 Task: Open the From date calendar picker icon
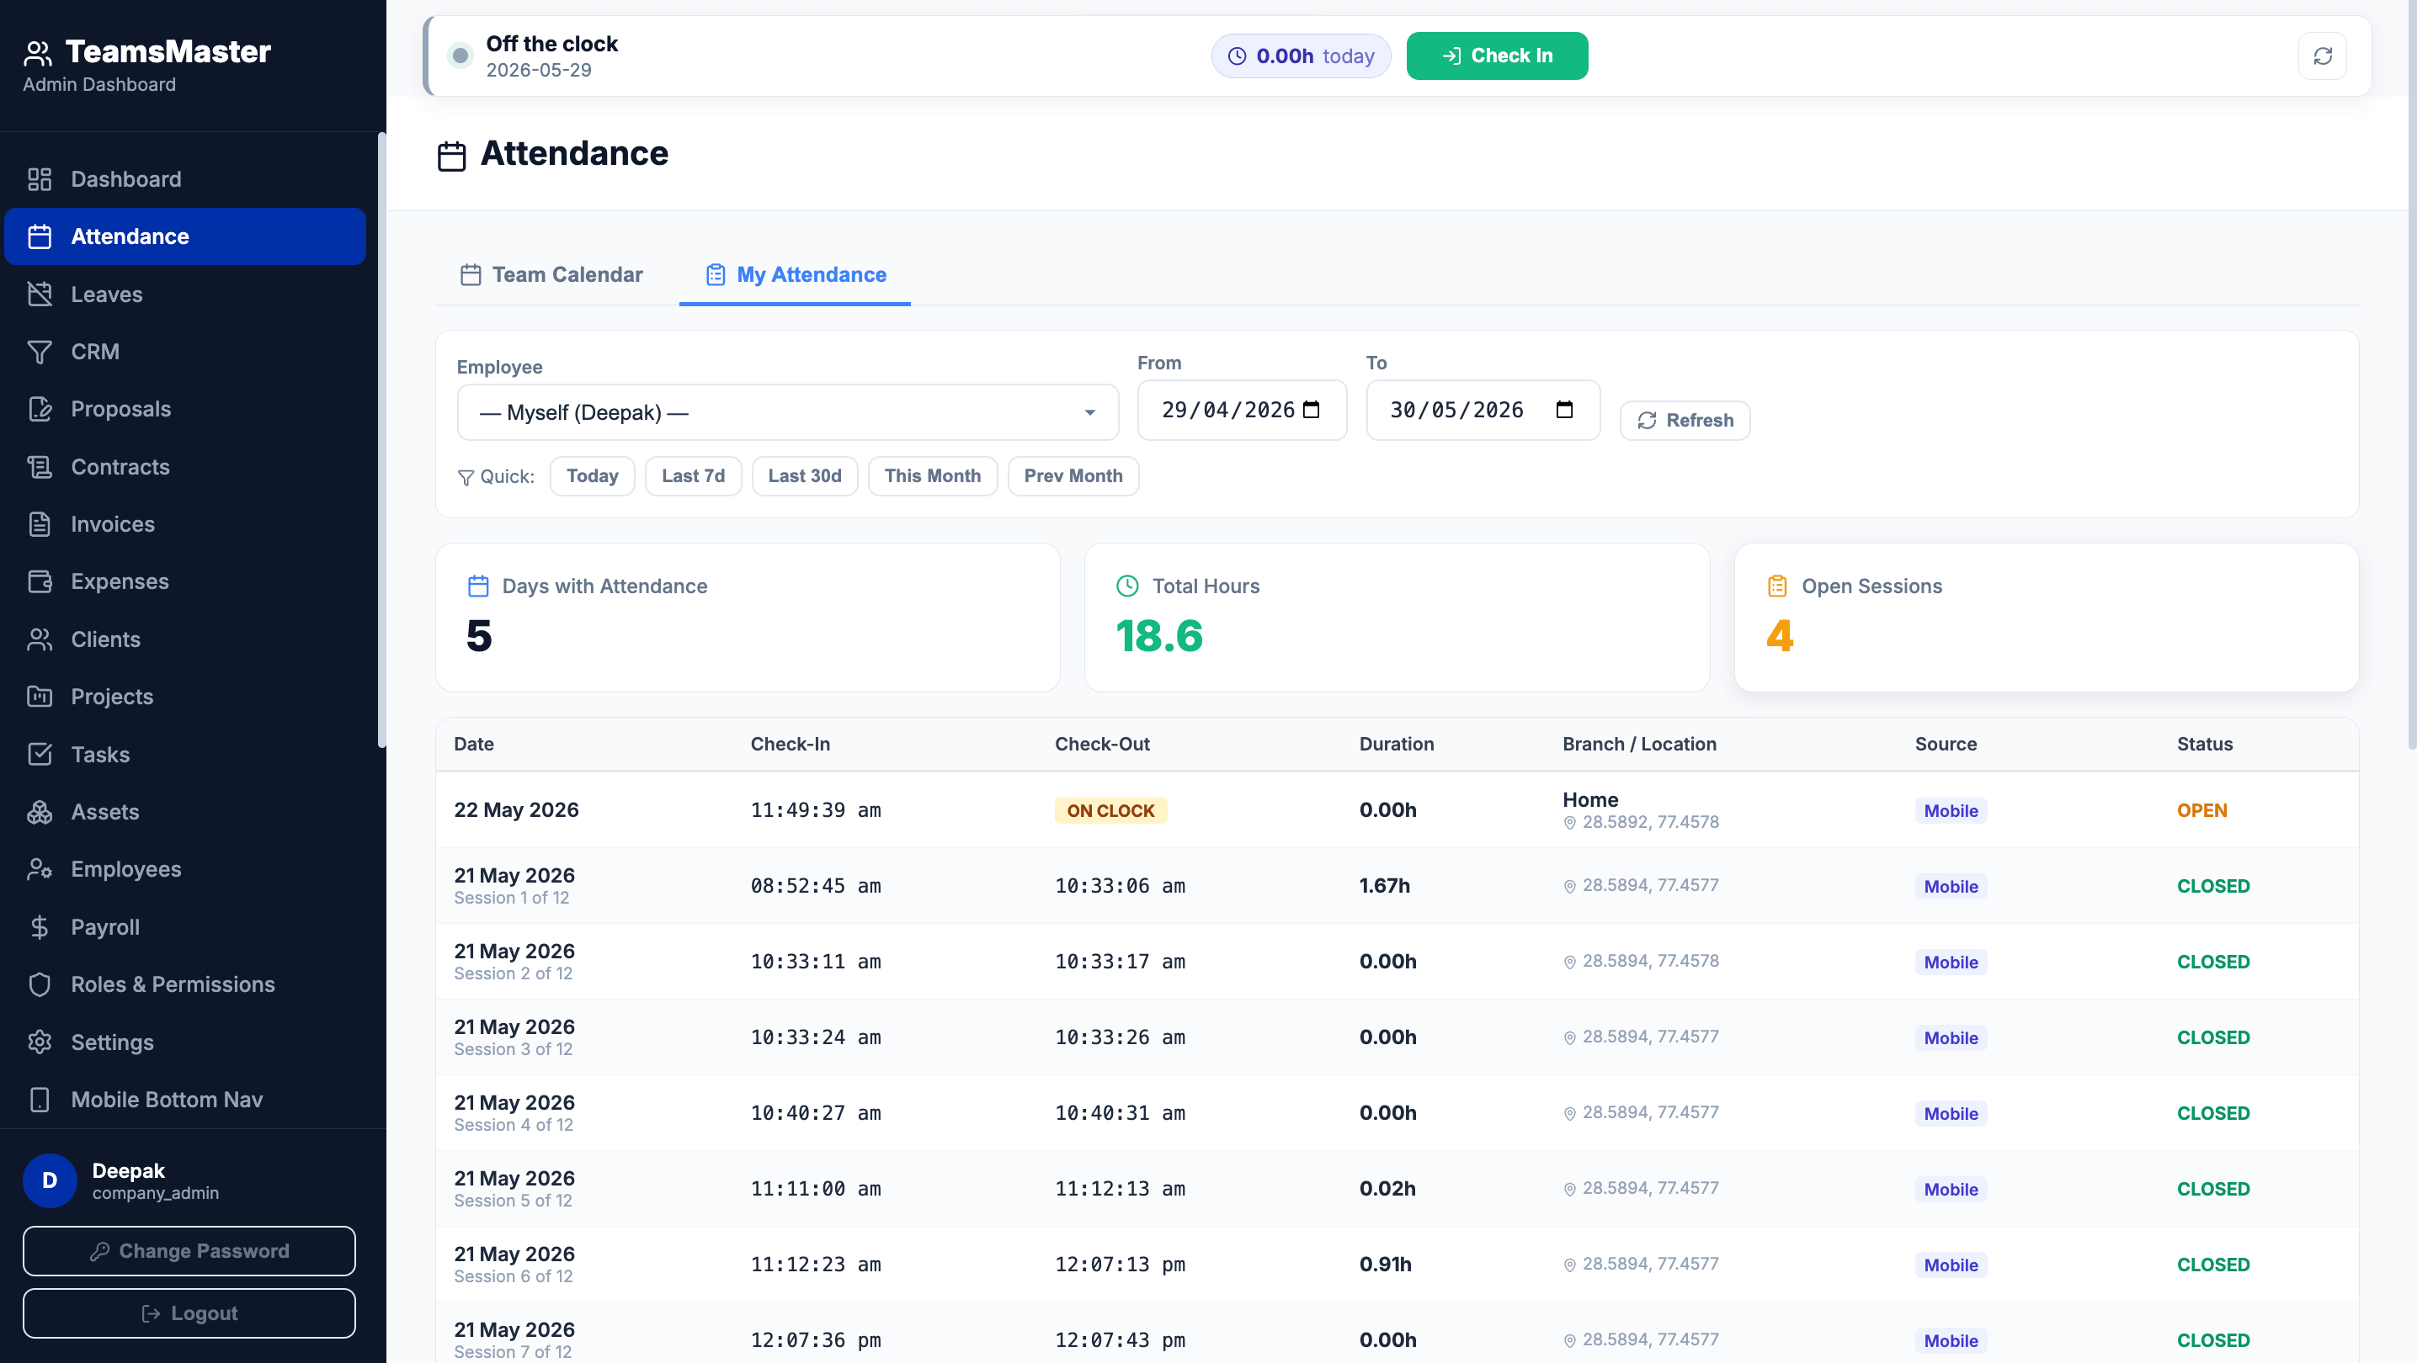click(1312, 410)
